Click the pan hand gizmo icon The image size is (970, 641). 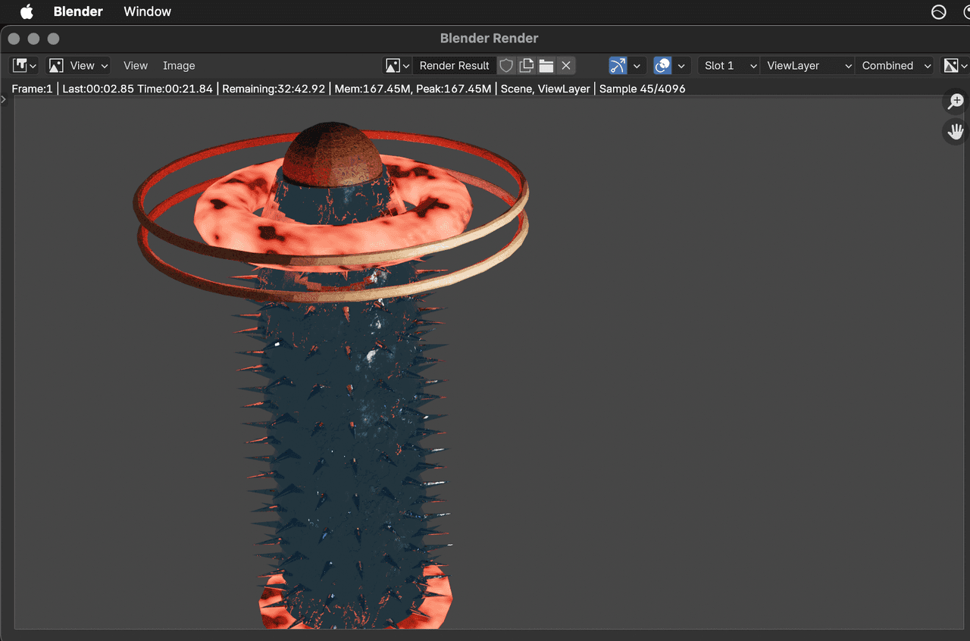(955, 132)
